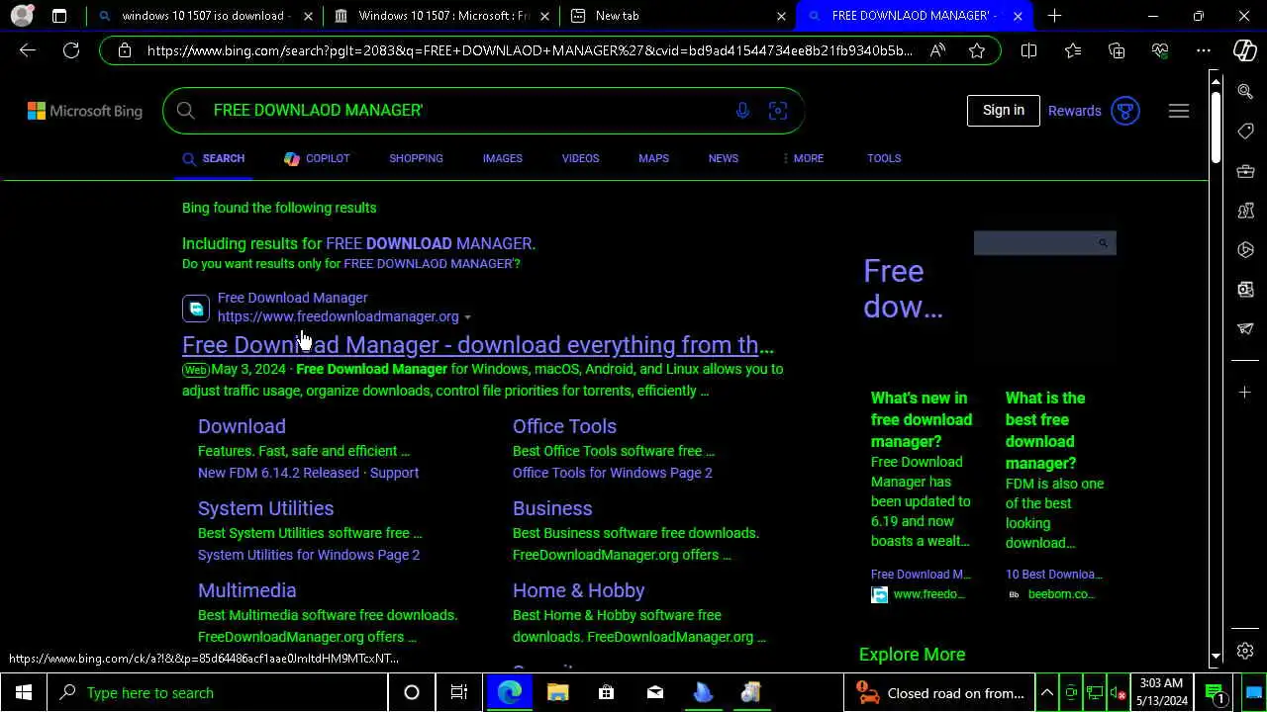Open the Copilot sidebar icon
The width and height of the screenshot is (1267, 712).
point(1245,50)
